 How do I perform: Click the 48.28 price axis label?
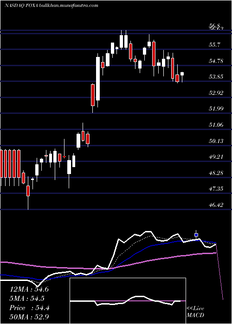216,173
